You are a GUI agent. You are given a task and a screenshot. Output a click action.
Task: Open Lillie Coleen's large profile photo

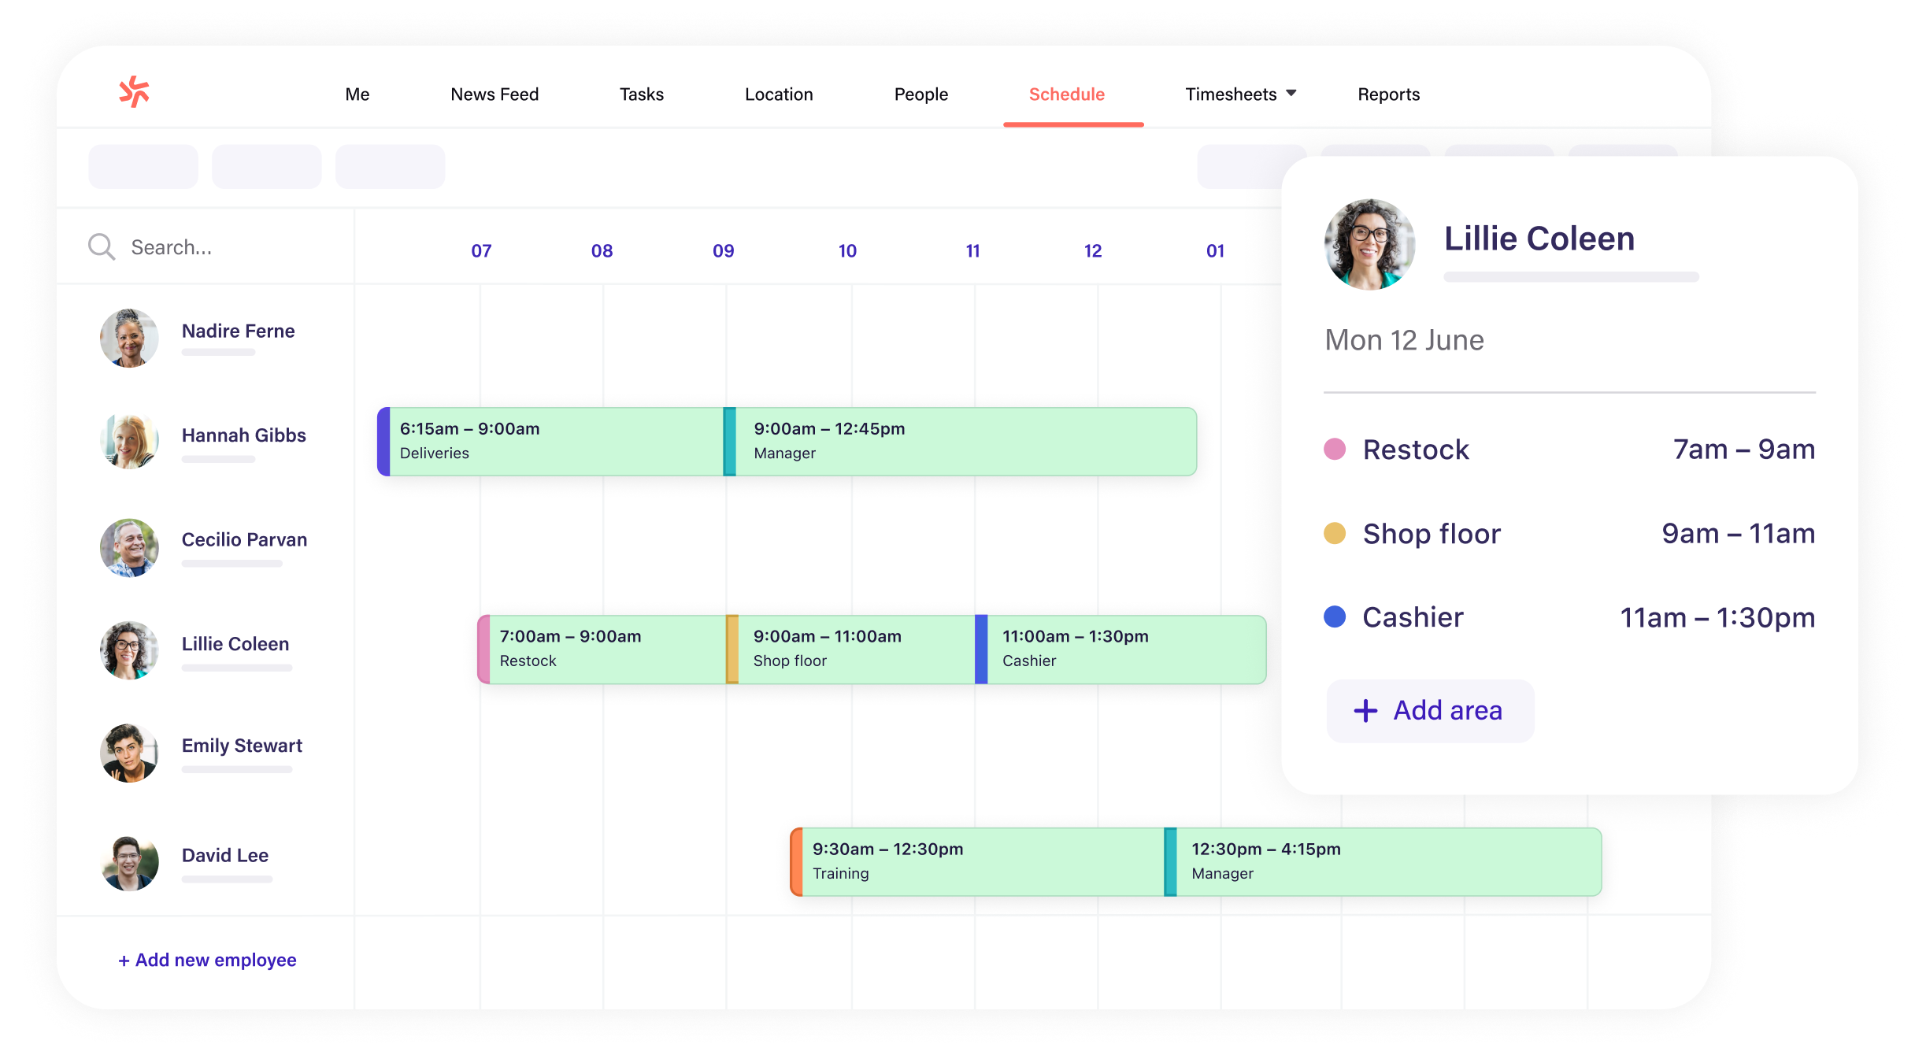[1369, 244]
